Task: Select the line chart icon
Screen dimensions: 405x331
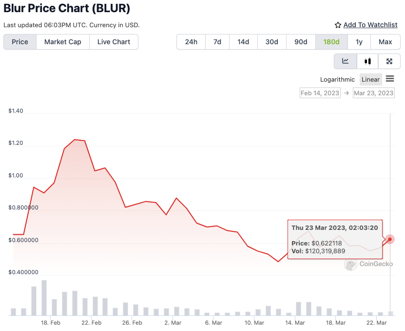Action: [345, 61]
